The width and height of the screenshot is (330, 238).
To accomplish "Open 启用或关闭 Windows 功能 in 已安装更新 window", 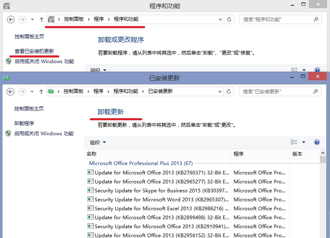I will (44, 133).
